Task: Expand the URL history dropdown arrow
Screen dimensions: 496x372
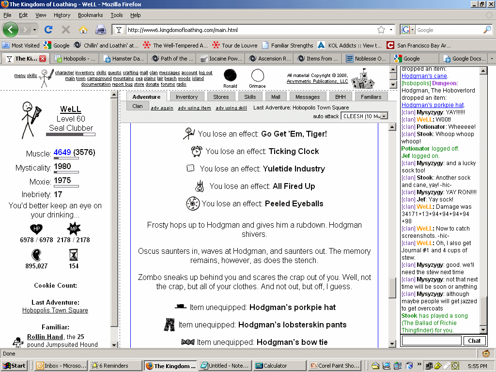Action: coord(391,30)
